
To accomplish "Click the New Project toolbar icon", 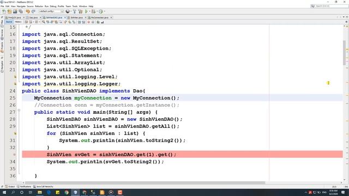I will click(x=10, y=11).
